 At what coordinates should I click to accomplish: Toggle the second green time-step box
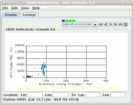(x=70, y=21)
